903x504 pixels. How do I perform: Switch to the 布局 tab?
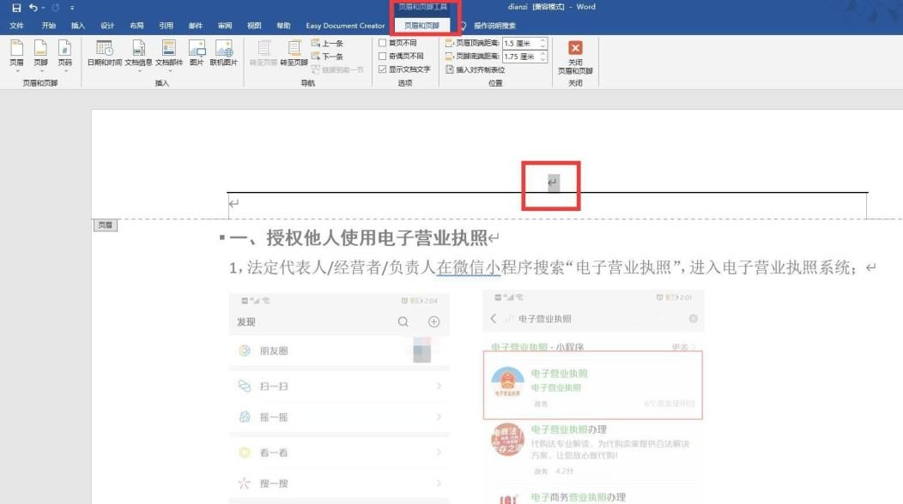point(136,26)
